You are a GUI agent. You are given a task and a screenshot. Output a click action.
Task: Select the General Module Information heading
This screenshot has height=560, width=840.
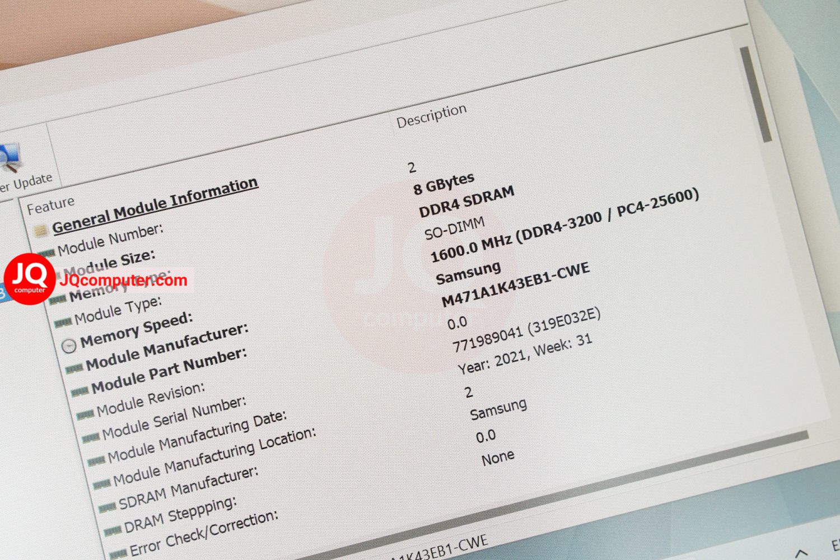pos(155,204)
